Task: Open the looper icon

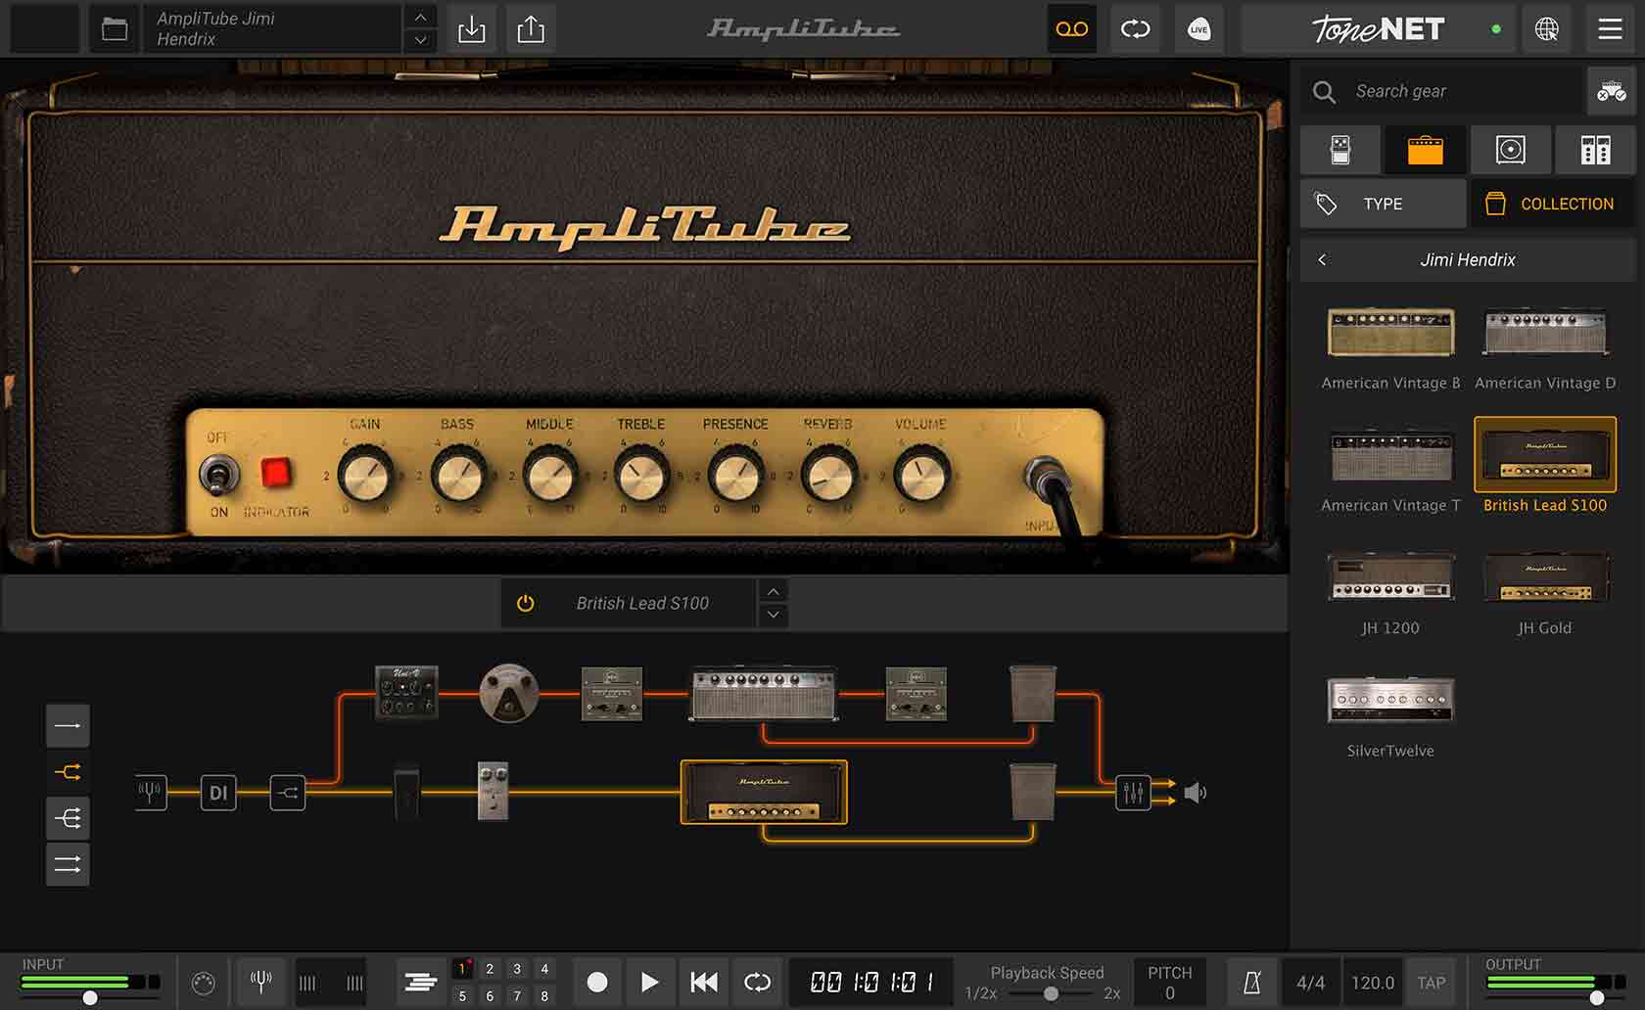Action: click(x=1136, y=29)
